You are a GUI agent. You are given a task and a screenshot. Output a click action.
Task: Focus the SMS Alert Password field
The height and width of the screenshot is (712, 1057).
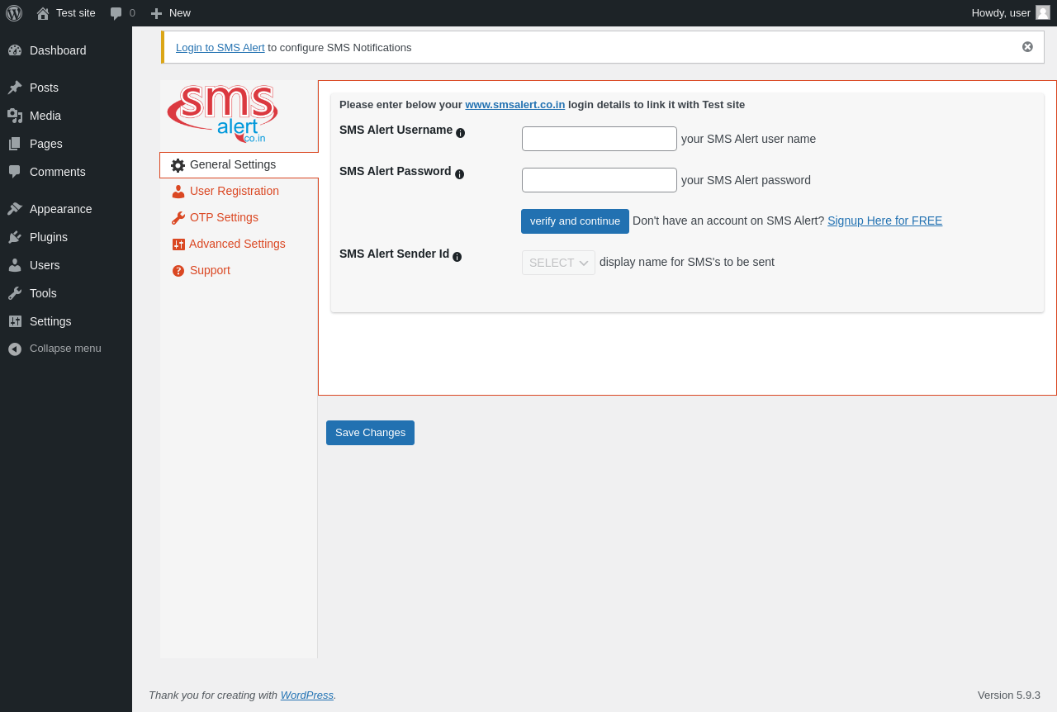pos(600,180)
